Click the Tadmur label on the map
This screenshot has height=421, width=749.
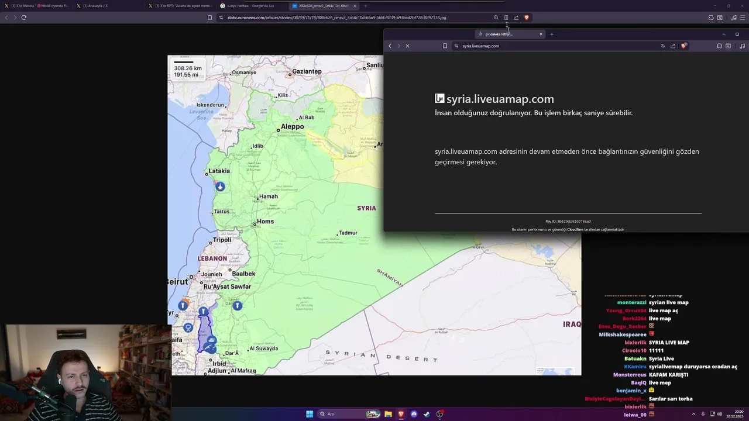pos(348,233)
